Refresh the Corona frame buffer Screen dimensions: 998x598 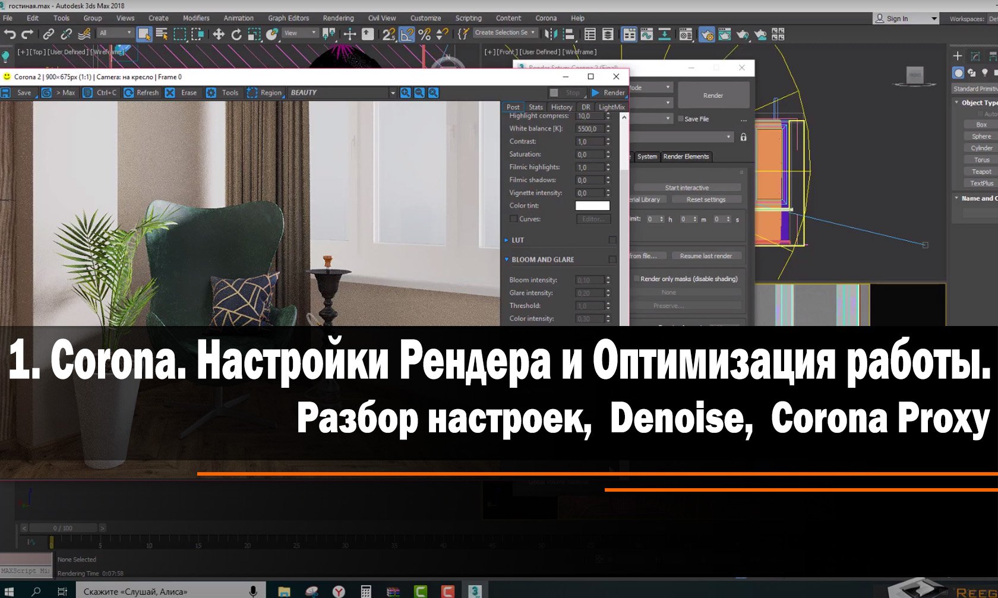pyautogui.click(x=141, y=93)
